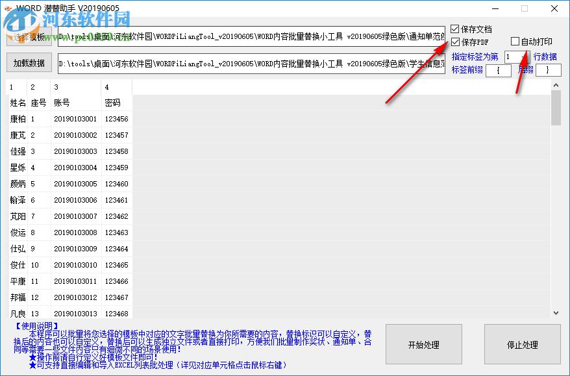This screenshot has height=376, width=570.
Task: Enable the 自动打印 option
Action: tap(514, 40)
